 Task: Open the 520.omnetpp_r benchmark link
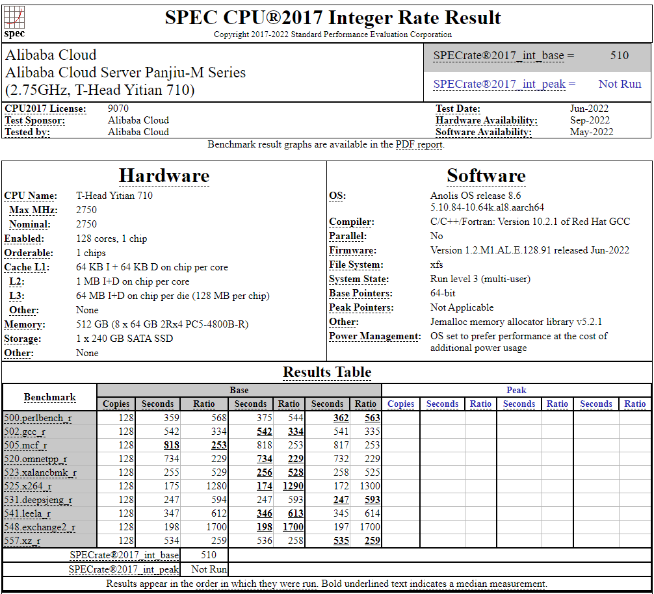[36, 459]
